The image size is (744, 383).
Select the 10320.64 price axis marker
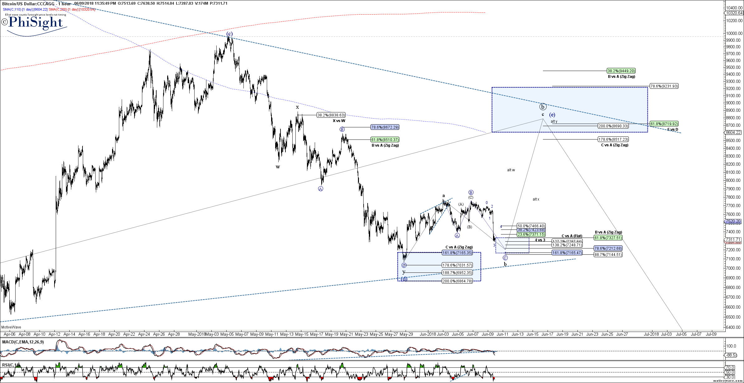pos(734,13)
